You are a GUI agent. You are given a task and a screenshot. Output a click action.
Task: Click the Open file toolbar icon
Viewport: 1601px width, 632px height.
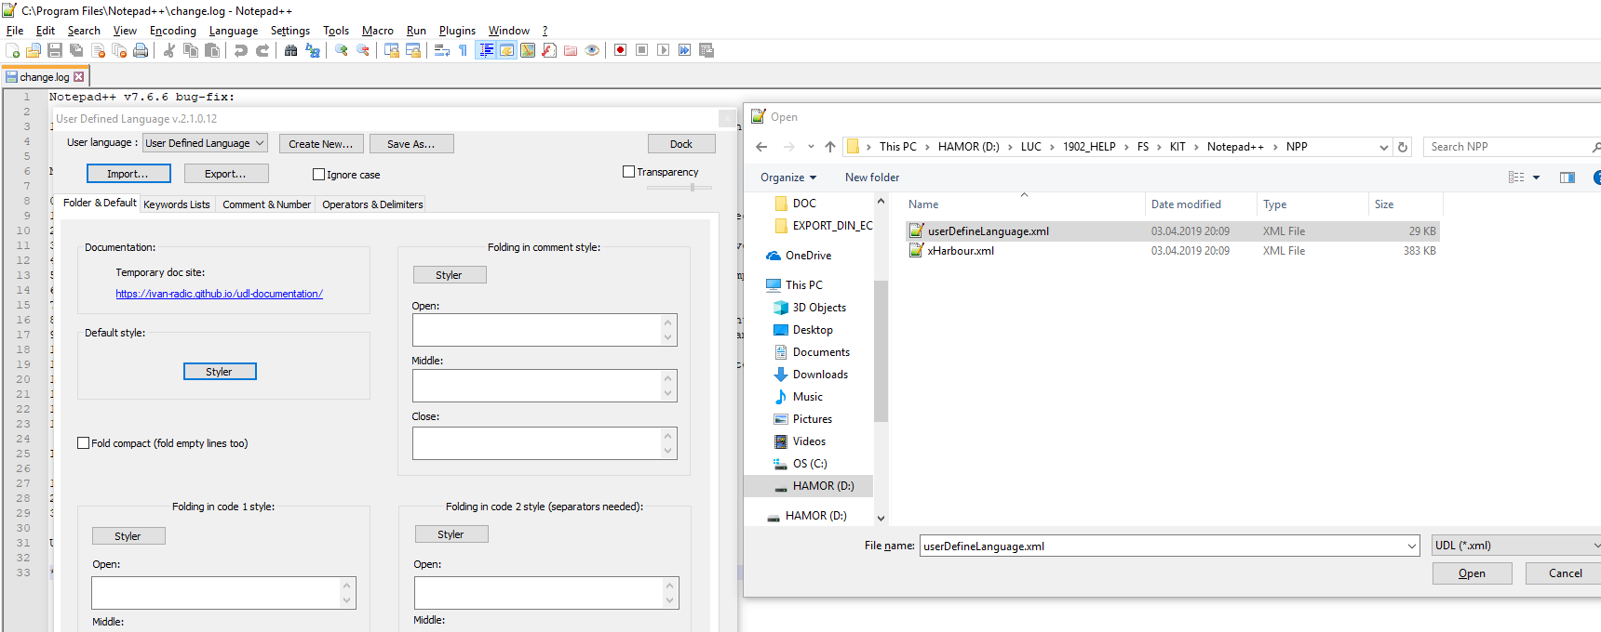click(34, 50)
